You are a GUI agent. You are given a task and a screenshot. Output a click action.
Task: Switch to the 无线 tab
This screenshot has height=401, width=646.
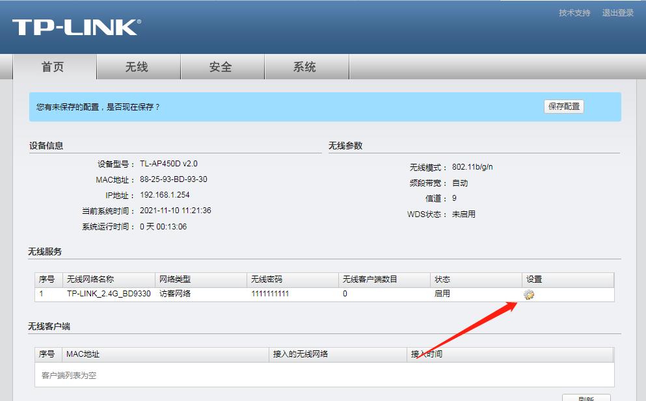tap(137, 66)
